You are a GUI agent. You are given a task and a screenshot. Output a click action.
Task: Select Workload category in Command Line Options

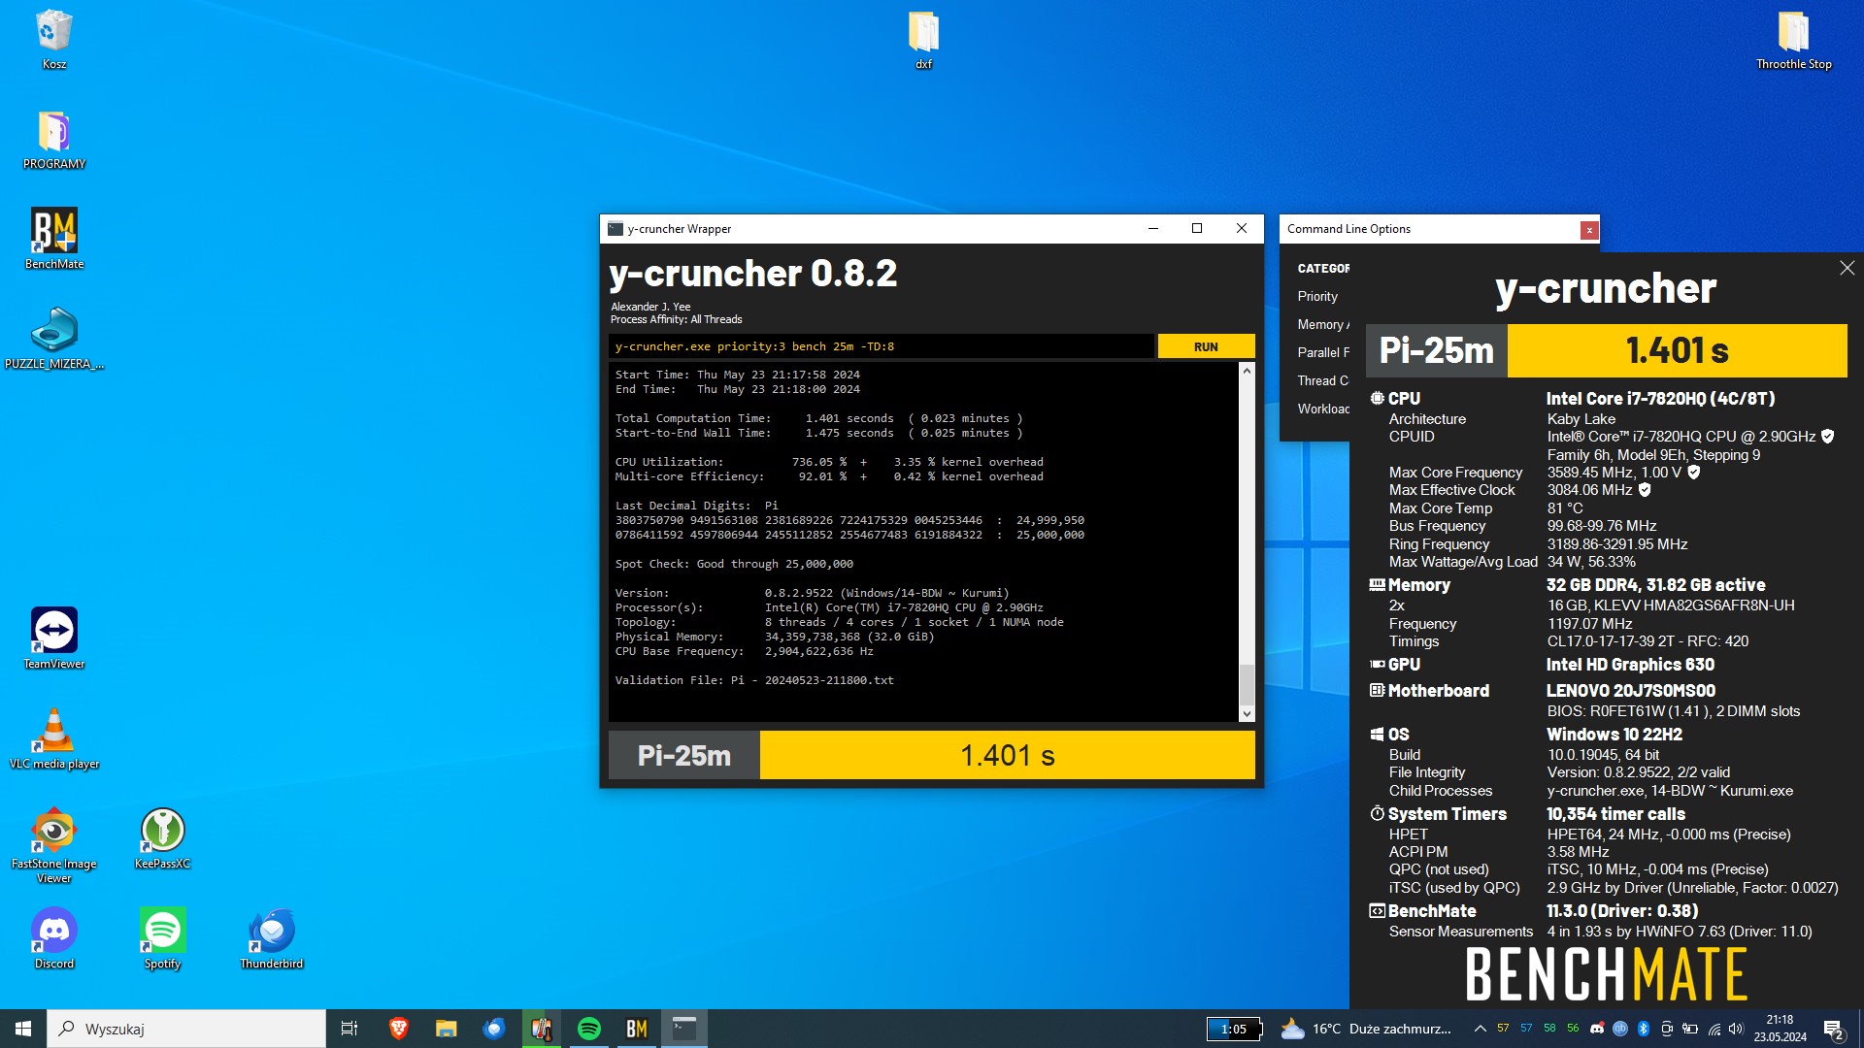click(x=1322, y=409)
